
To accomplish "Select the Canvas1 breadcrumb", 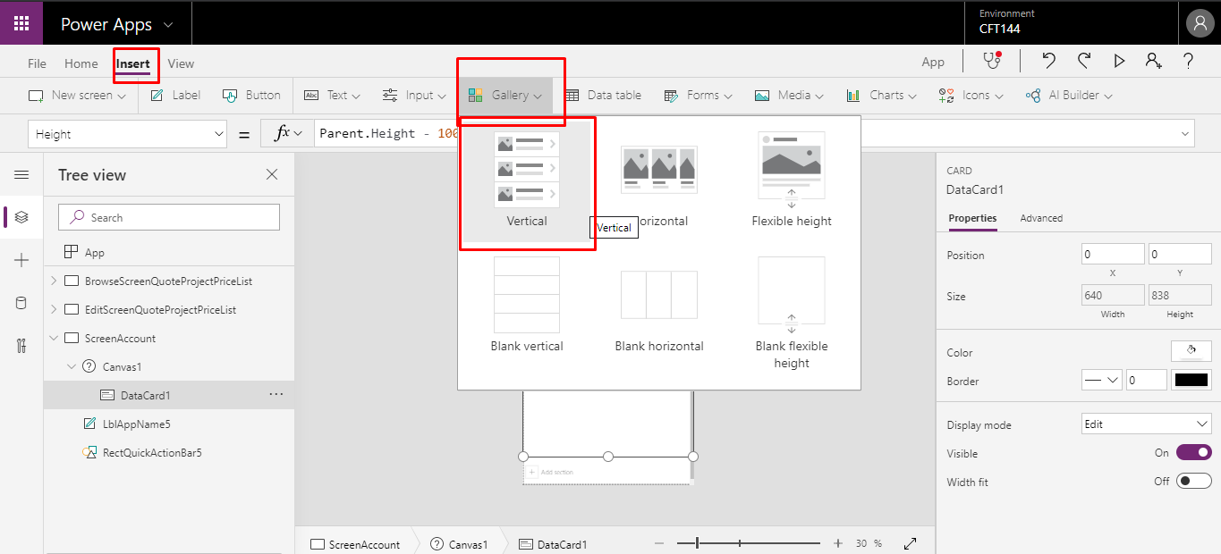I will [x=459, y=543].
